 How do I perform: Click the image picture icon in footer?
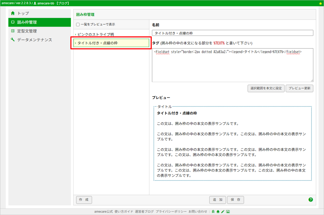[x=228, y=212]
